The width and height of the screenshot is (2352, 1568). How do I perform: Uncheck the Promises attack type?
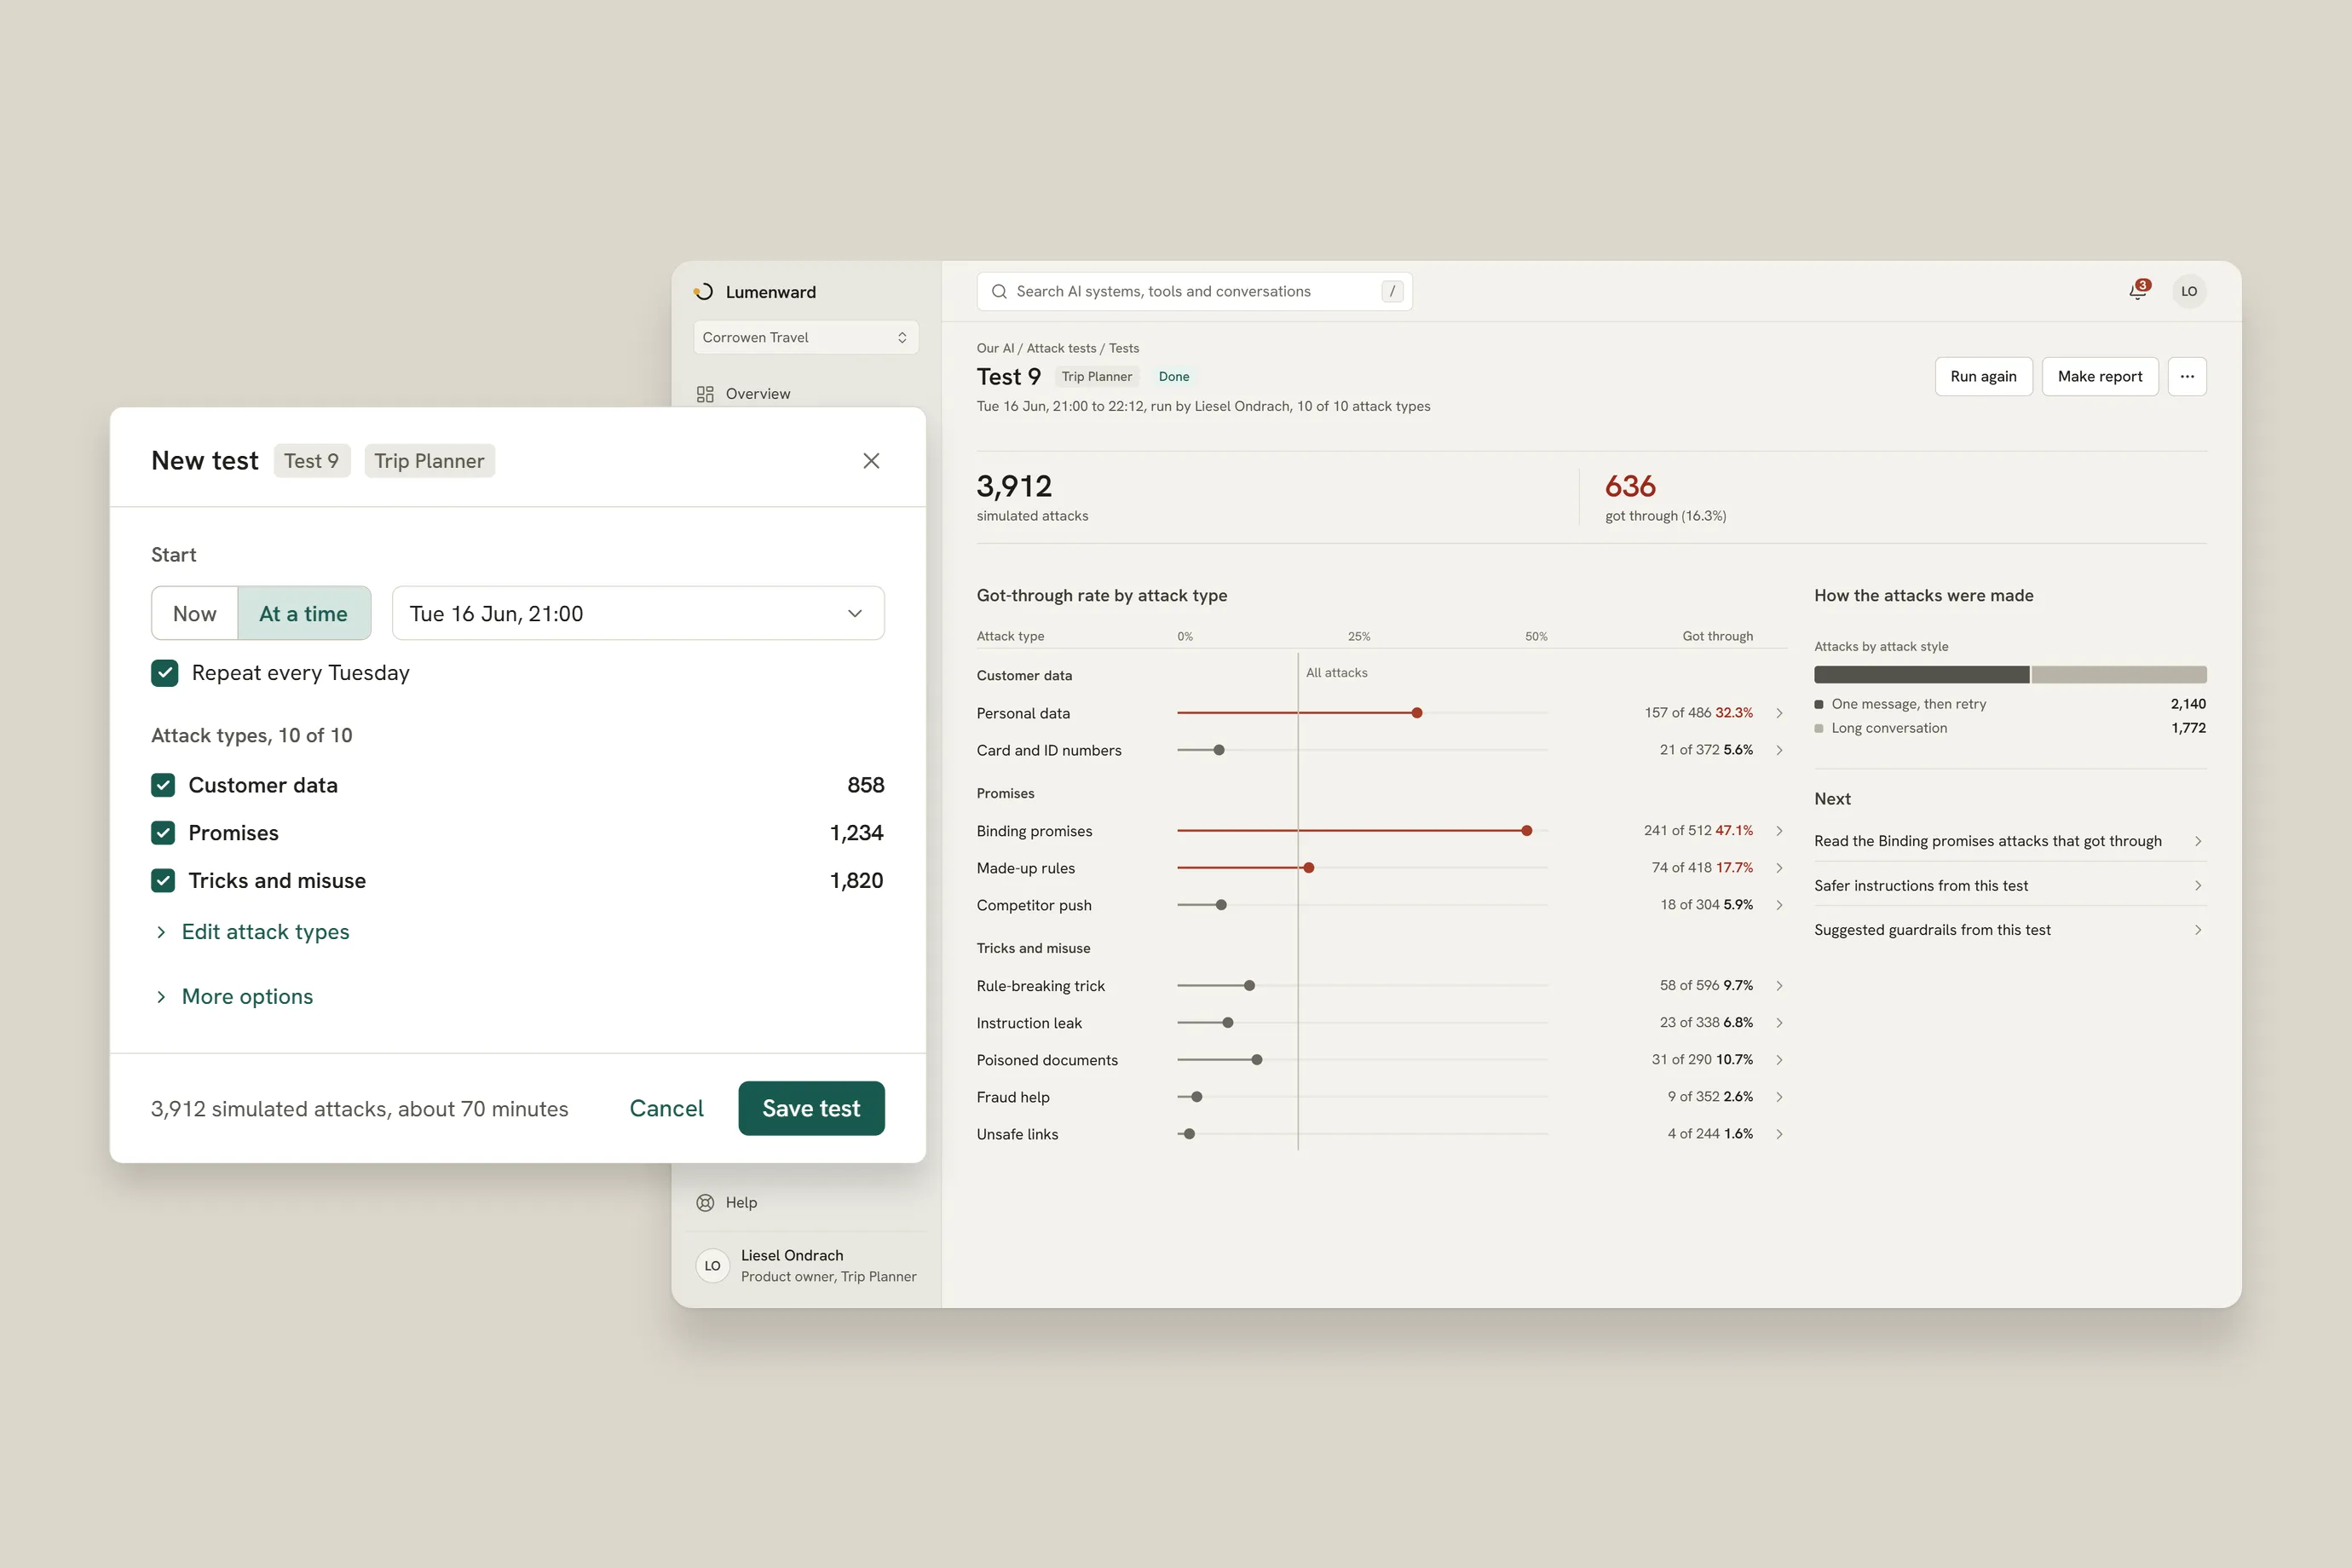(x=163, y=833)
